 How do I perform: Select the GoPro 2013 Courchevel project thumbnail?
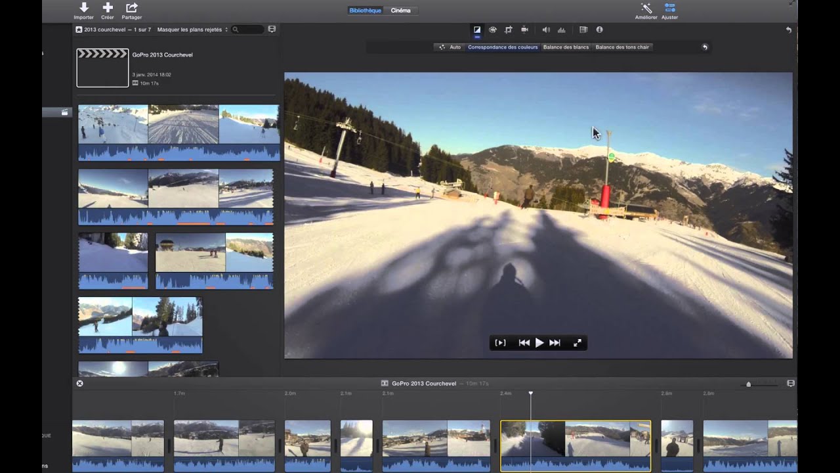[x=102, y=68]
